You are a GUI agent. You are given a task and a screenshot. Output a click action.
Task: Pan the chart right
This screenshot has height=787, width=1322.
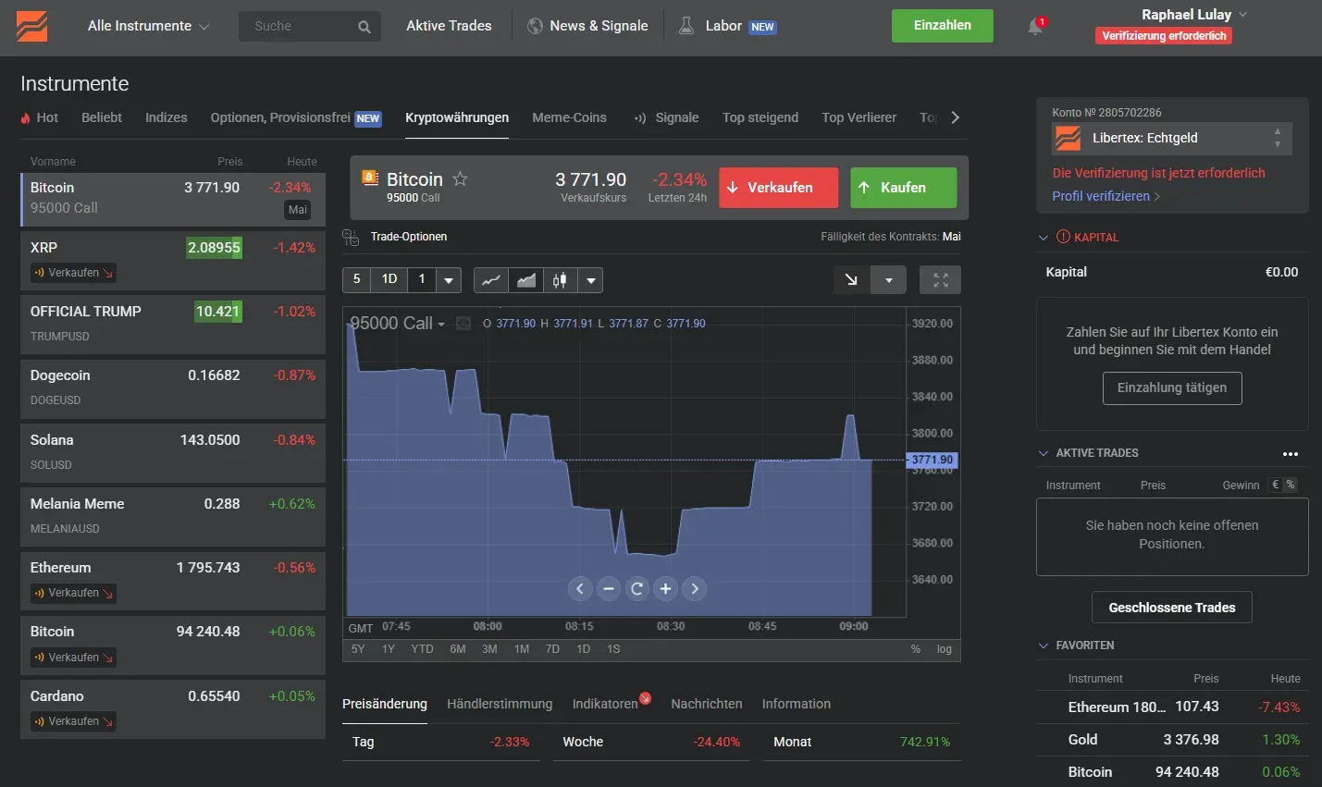pos(695,588)
